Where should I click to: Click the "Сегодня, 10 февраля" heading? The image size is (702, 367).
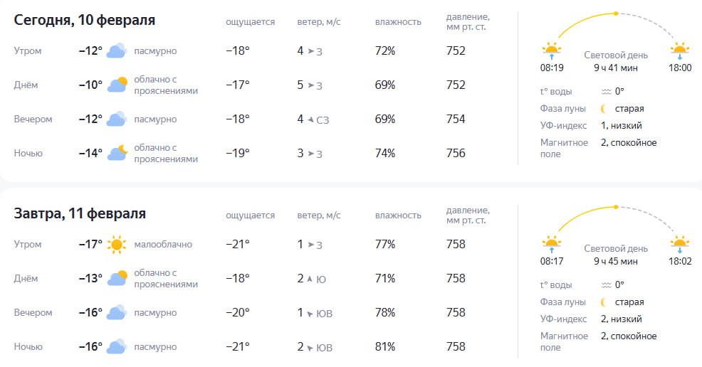tap(85, 21)
